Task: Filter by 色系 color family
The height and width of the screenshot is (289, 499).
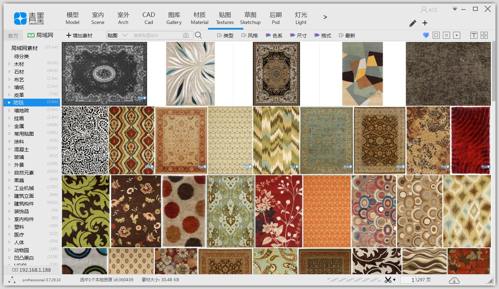Action: (x=274, y=35)
